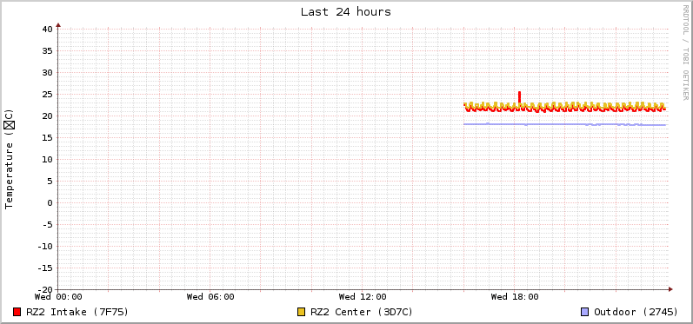Click the blue Outdoor temperature line
The image size is (693, 324).
pos(565,124)
